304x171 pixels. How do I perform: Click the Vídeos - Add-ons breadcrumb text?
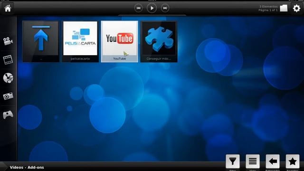(27, 167)
